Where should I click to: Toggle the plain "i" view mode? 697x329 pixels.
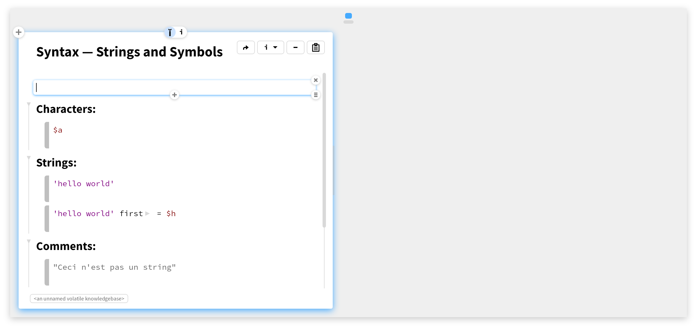pos(181,32)
